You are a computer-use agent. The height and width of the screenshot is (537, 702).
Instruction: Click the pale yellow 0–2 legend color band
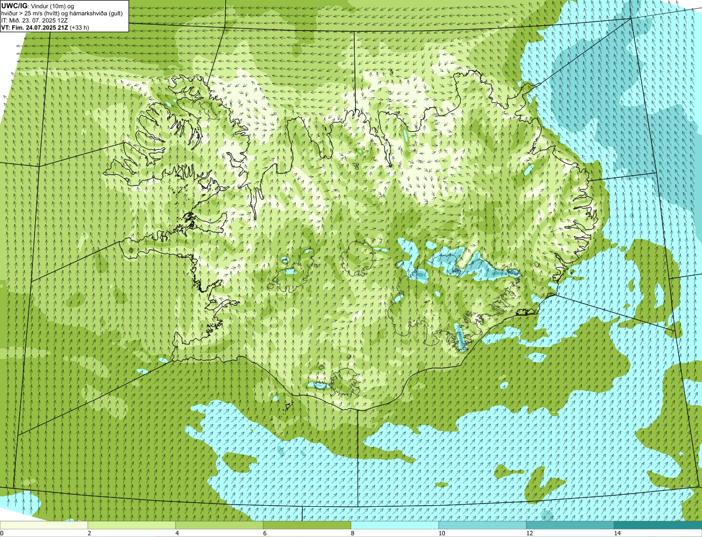pos(44,525)
